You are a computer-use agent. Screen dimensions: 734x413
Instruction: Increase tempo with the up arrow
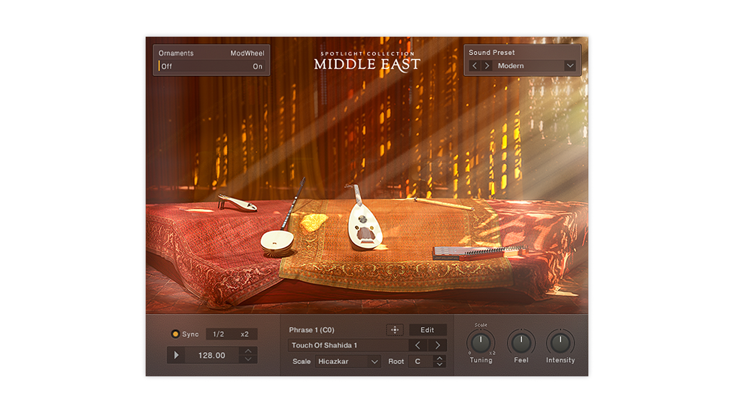248,351
